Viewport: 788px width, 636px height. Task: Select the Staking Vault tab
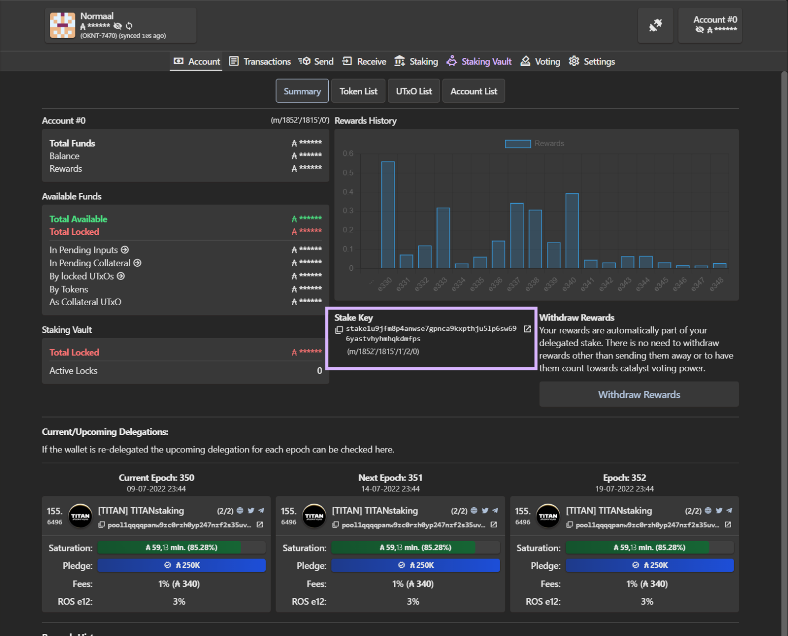tap(479, 62)
